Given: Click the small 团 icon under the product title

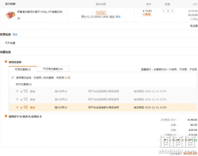Looking at the screenshot, I should click(x=18, y=18).
